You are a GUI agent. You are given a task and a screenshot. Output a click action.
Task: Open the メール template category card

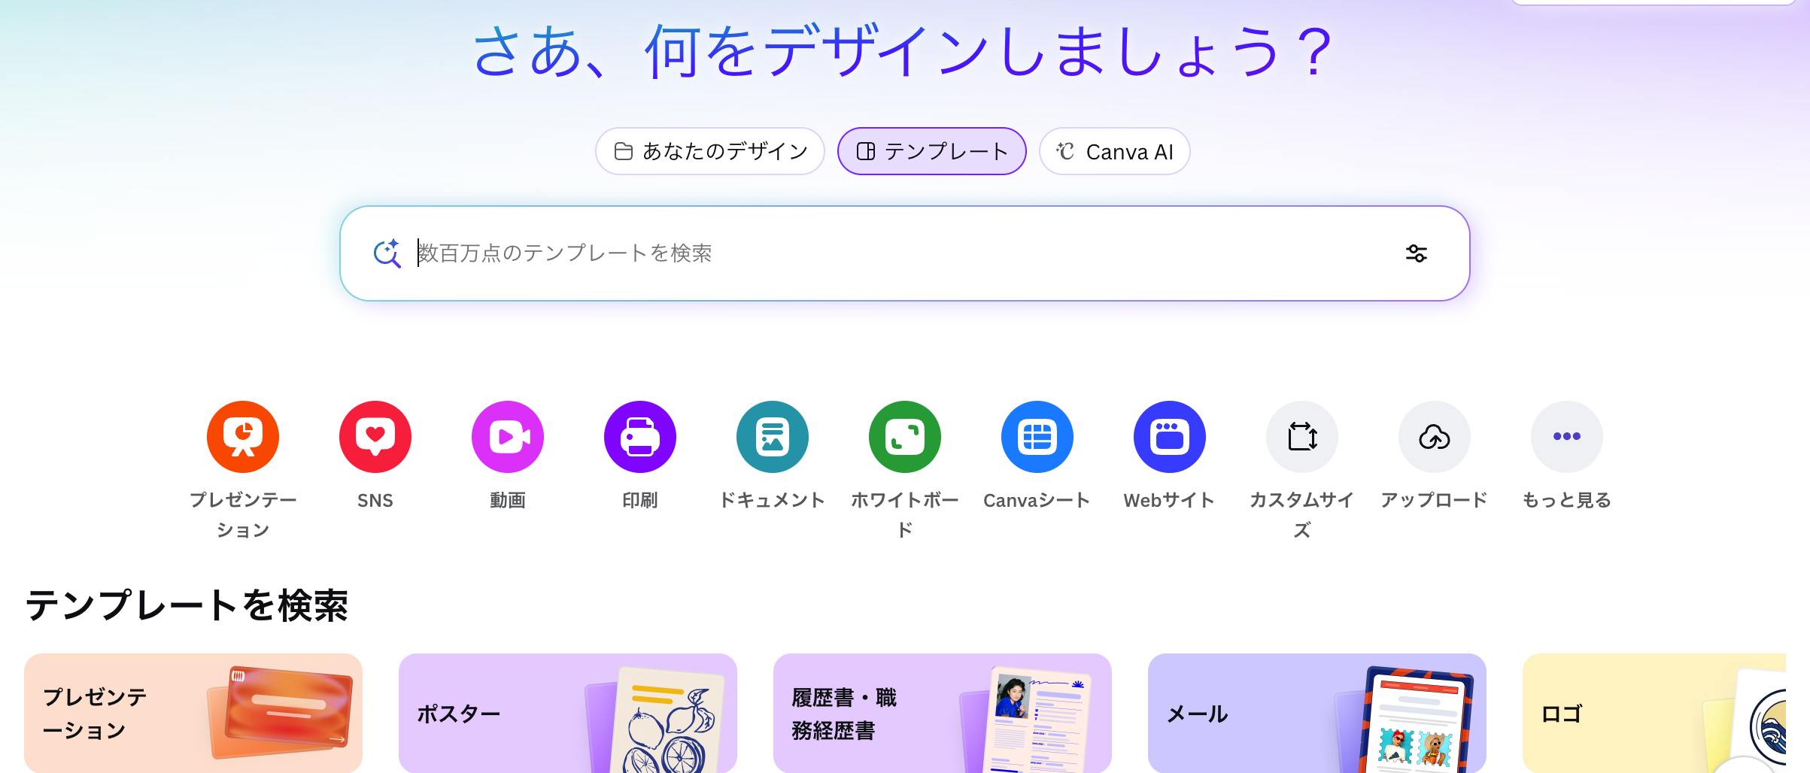tap(1317, 713)
